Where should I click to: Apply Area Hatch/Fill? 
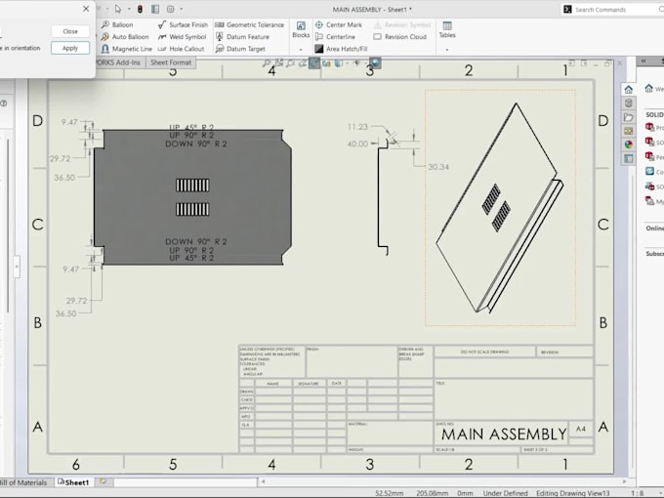click(342, 49)
